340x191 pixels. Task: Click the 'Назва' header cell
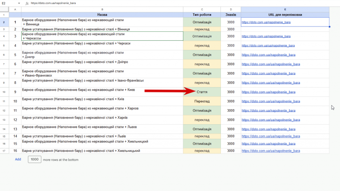102,15
